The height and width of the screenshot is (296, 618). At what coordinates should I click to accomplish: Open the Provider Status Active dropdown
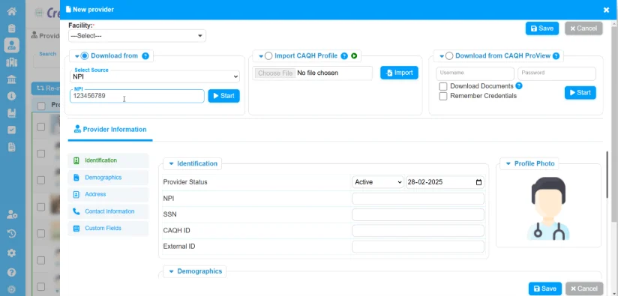[377, 182]
